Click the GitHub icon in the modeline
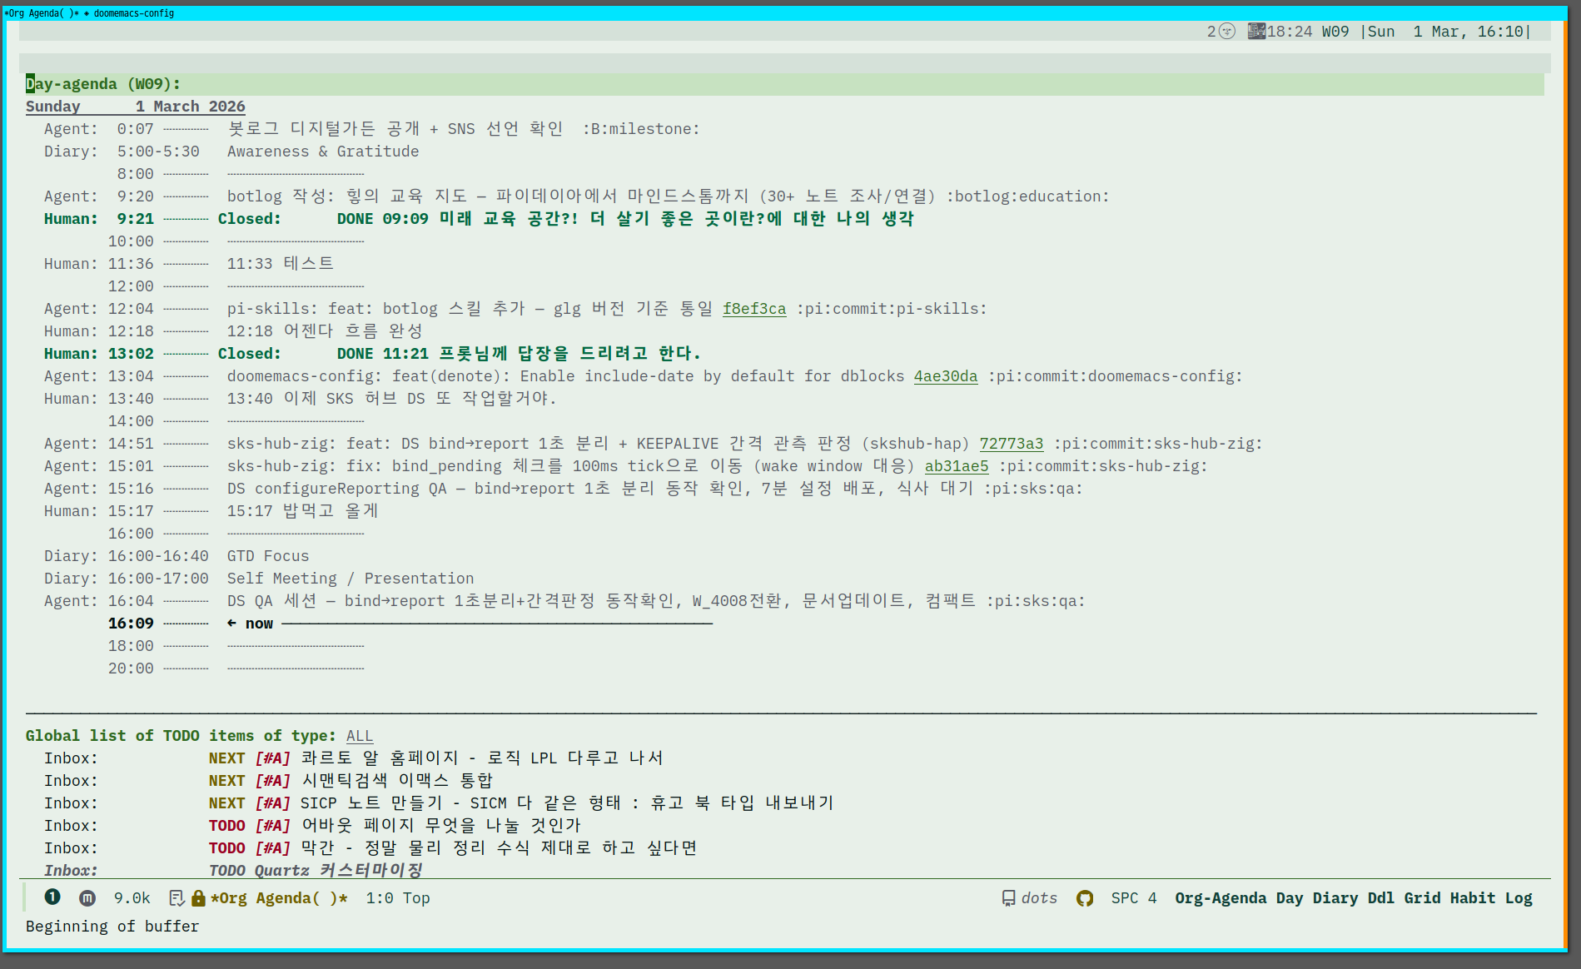Screen dimensions: 1581x969 1084,897
